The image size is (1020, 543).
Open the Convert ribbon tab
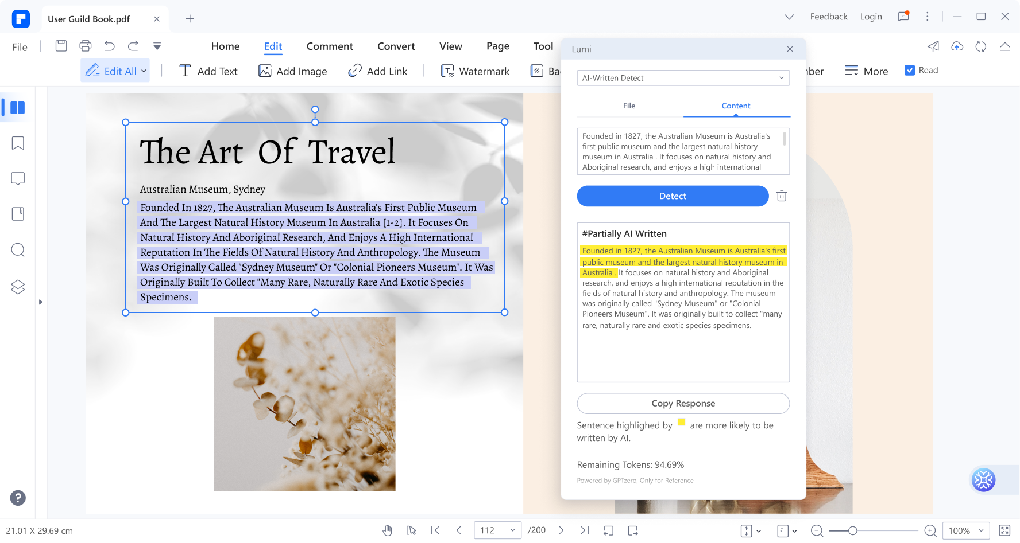coord(396,46)
